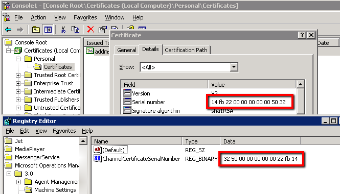340x194 pixels.
Task: Click the Back arrow in the MMC toolbar
Action: tap(8, 30)
